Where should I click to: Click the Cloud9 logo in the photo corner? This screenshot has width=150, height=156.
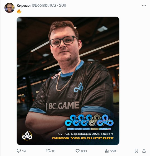pos(27,136)
